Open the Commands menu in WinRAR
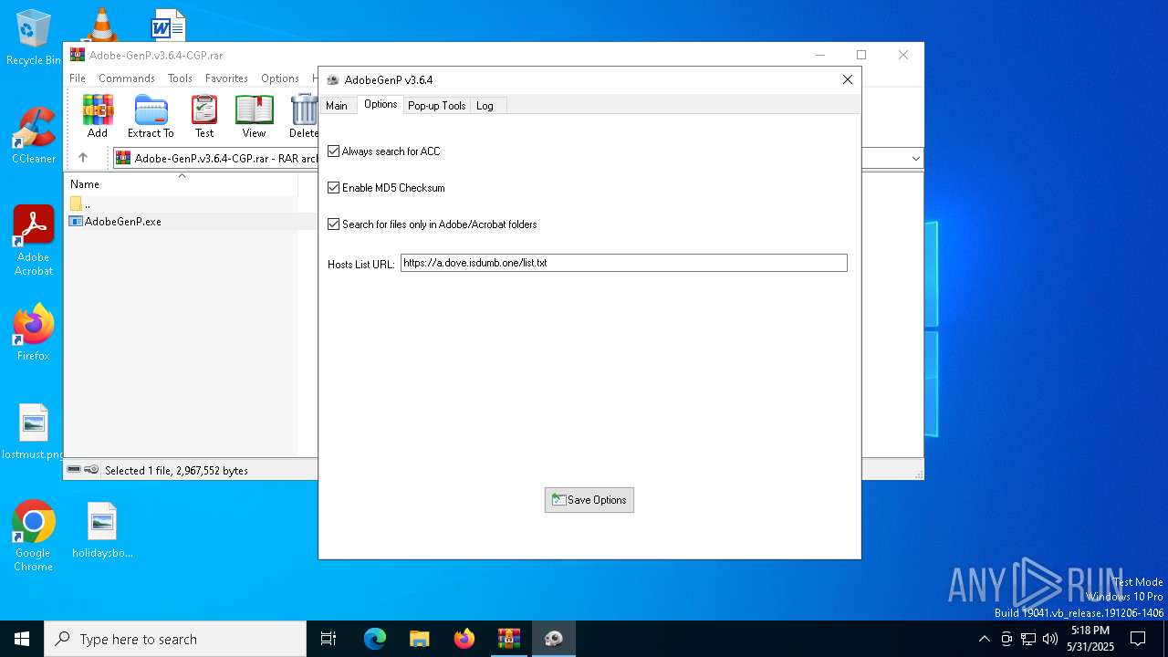Image resolution: width=1168 pixels, height=657 pixels. click(127, 78)
